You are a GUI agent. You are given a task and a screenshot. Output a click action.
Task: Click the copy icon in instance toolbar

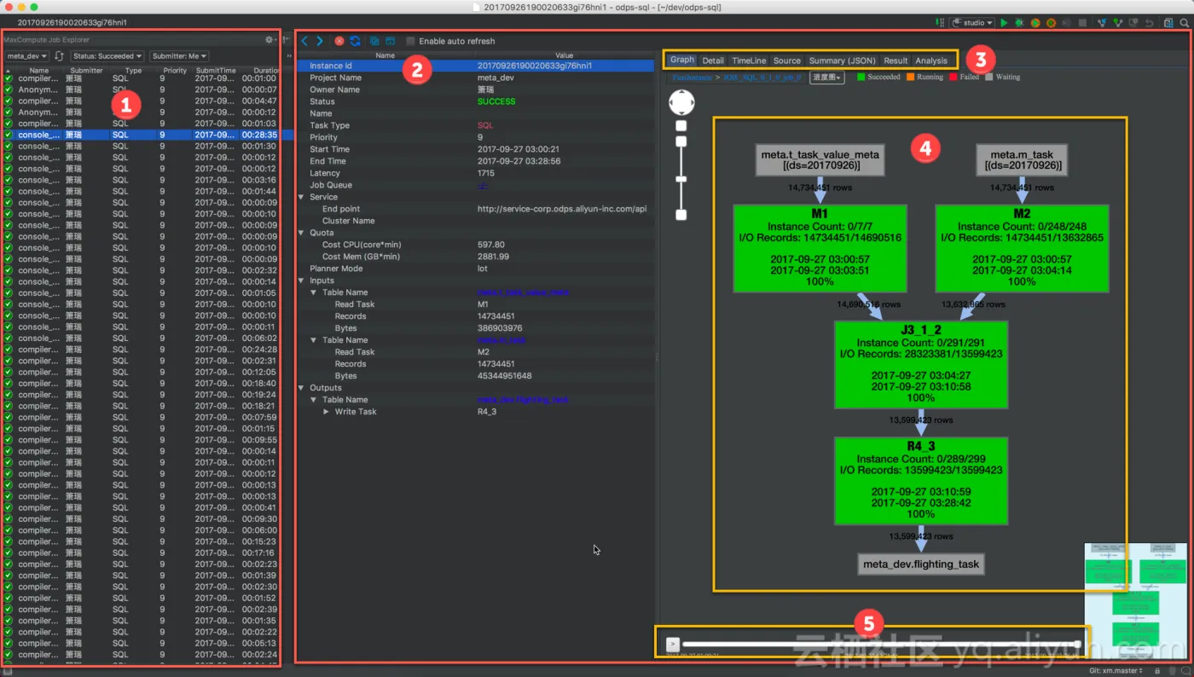(x=374, y=41)
